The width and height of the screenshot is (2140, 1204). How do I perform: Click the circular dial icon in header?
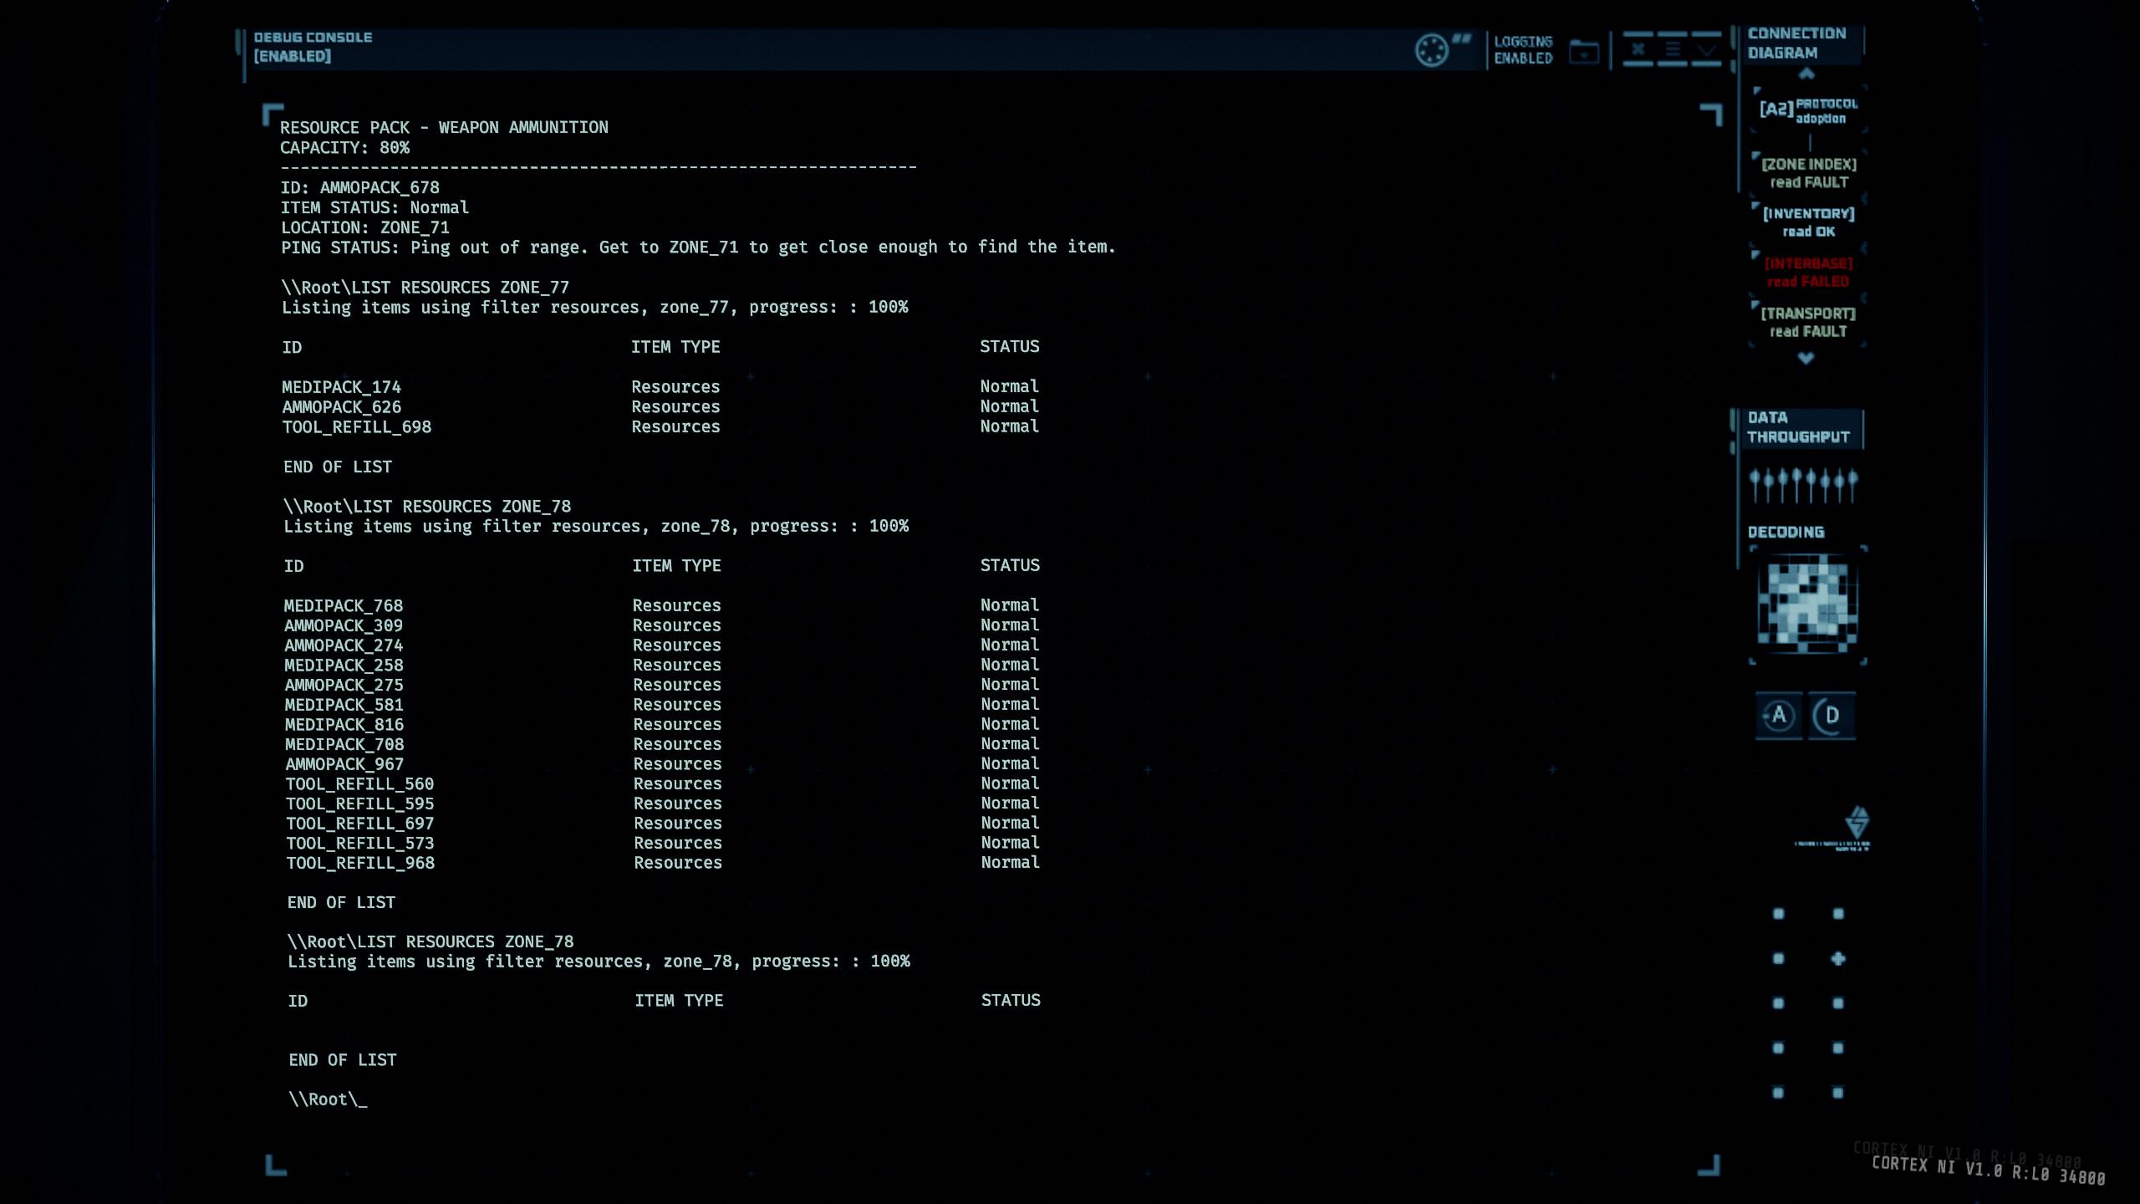click(x=1430, y=50)
